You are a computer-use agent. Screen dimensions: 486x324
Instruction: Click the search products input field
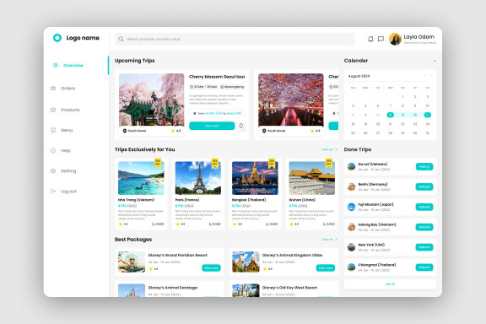point(235,39)
